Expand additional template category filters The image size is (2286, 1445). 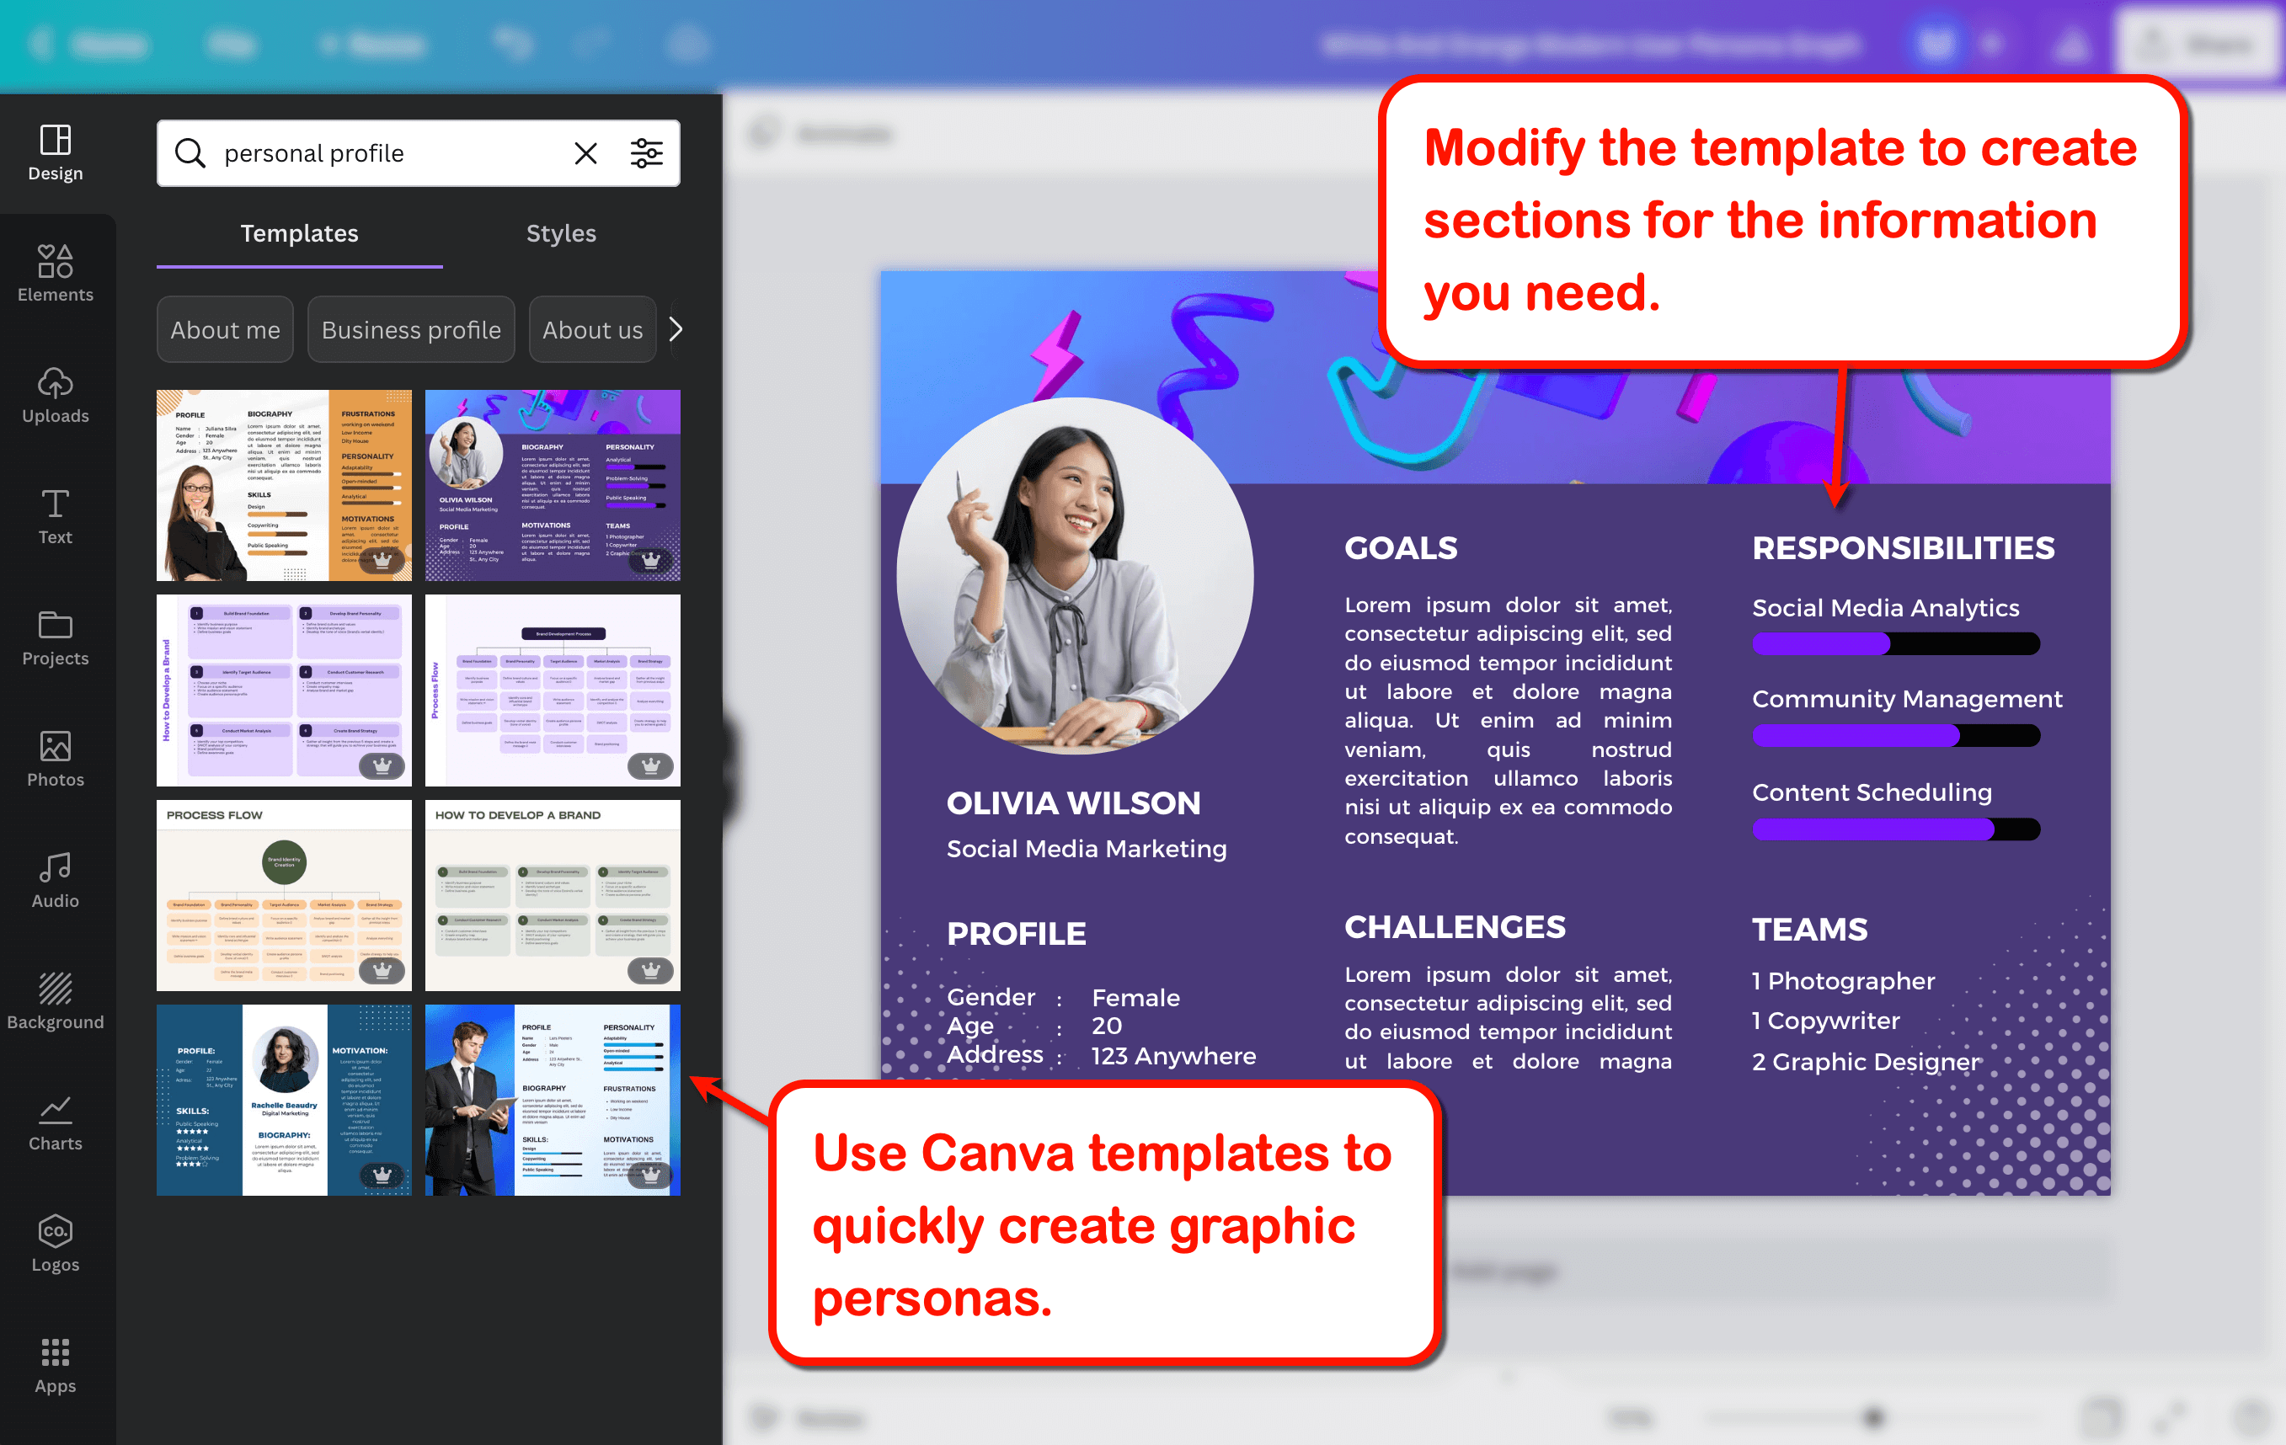(x=678, y=328)
